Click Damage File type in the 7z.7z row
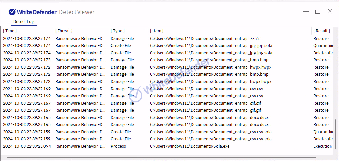The image size is (339, 161). pos(122,39)
